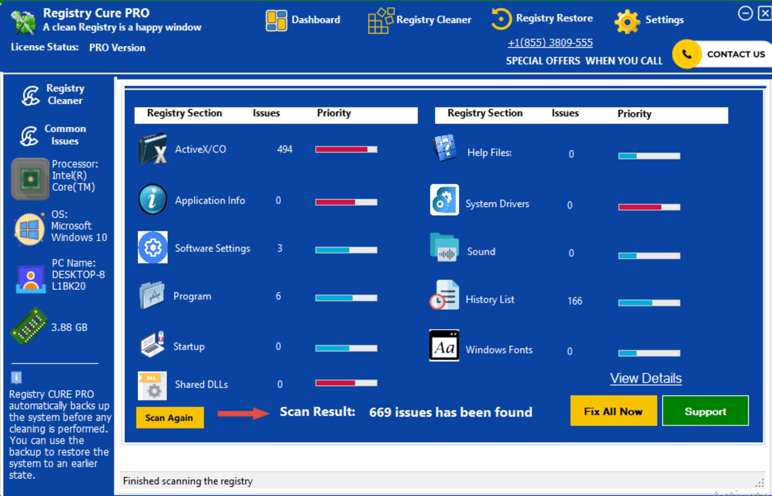The width and height of the screenshot is (772, 496).
Task: Click the Application Info icon
Action: tap(153, 200)
